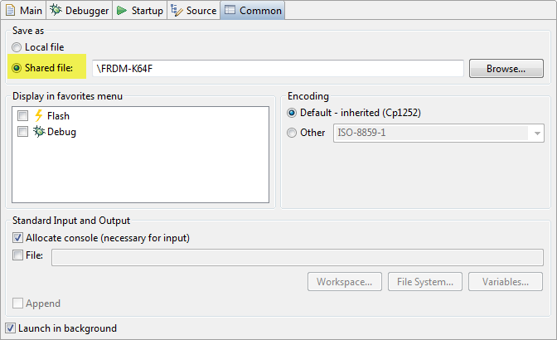Enable Flash in favorites menu
The height and width of the screenshot is (340, 557).
click(x=22, y=116)
